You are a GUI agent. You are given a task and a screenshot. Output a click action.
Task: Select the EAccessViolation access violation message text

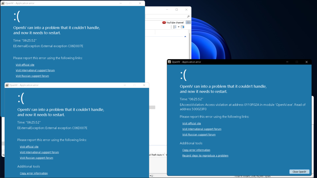point(243,107)
